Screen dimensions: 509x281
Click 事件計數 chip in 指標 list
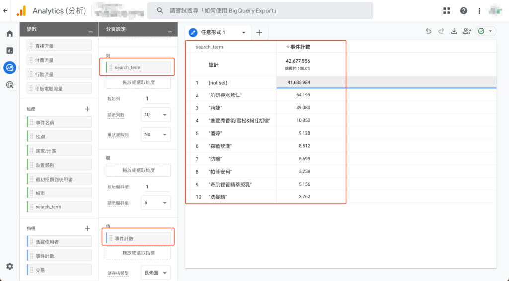tap(60, 256)
